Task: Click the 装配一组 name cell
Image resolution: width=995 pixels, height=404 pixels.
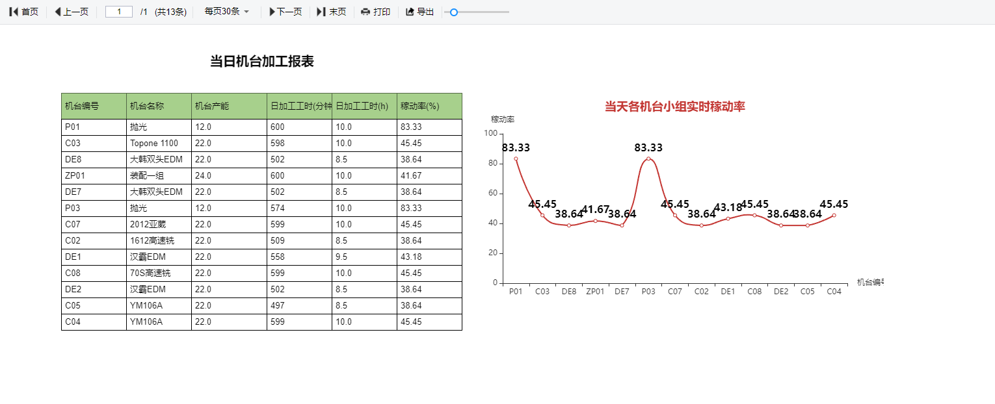Action: pos(159,176)
